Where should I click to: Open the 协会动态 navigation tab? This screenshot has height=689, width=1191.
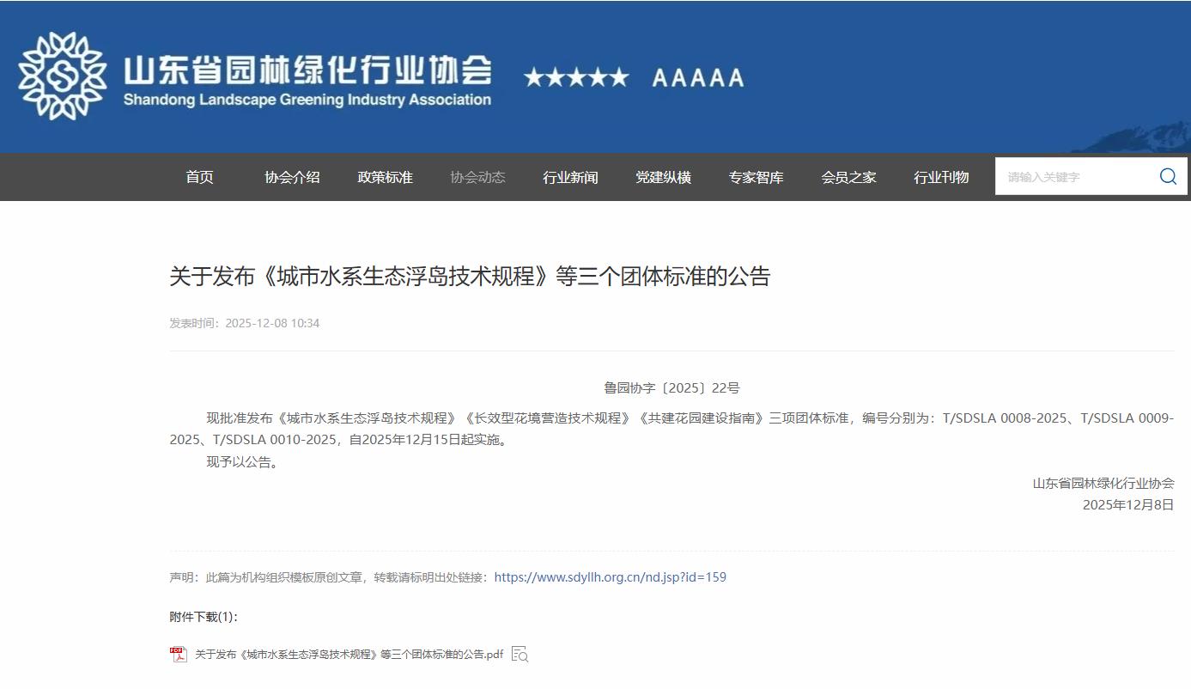pyautogui.click(x=477, y=177)
